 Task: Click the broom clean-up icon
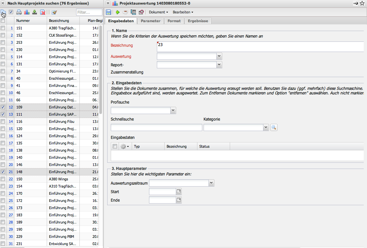click(x=54, y=12)
